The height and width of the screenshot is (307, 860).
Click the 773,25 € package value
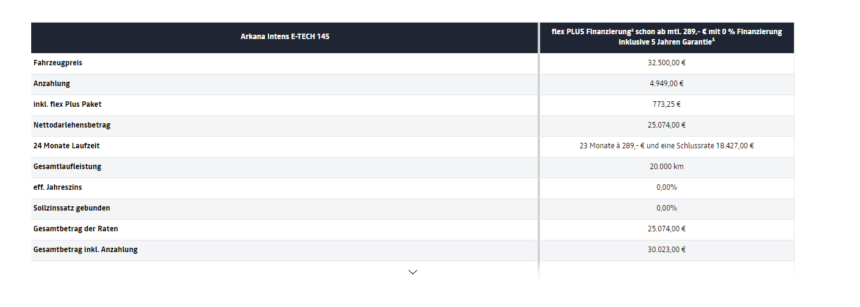pyautogui.click(x=666, y=104)
